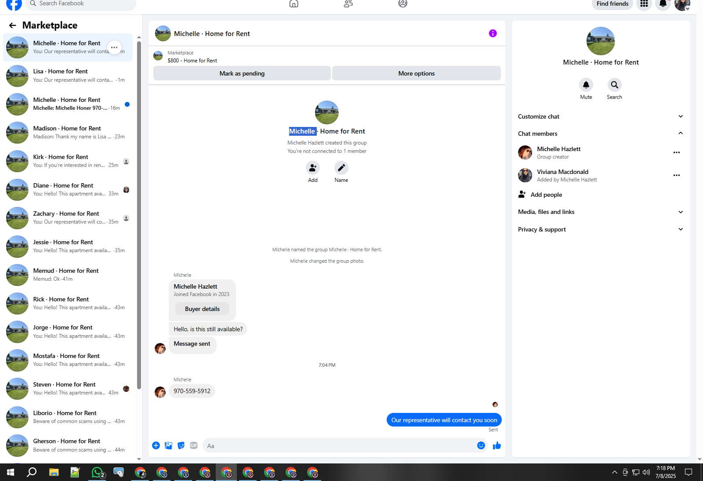Viewport: 703px width, 481px height.
Task: Open Facebook home icon in header
Action: pyautogui.click(x=294, y=4)
